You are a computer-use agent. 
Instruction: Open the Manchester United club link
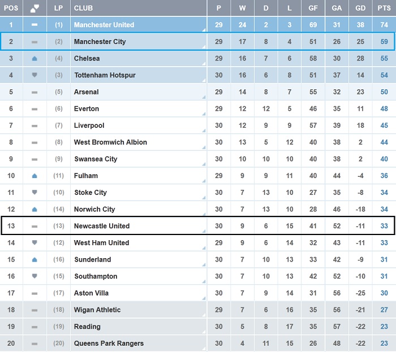(104, 25)
